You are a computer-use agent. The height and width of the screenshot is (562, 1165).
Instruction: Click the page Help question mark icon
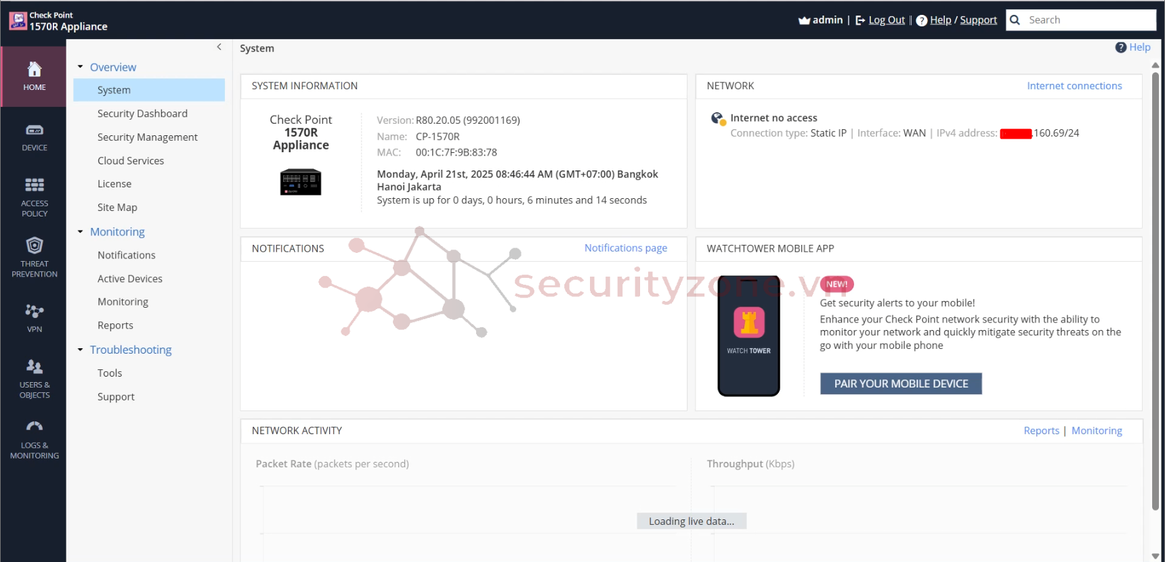click(x=1121, y=47)
